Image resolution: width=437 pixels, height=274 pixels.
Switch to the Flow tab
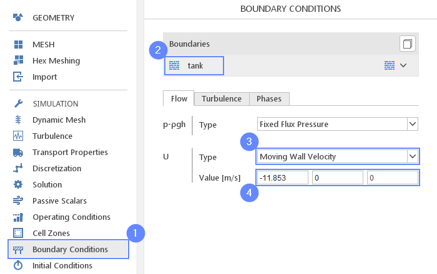pos(179,98)
